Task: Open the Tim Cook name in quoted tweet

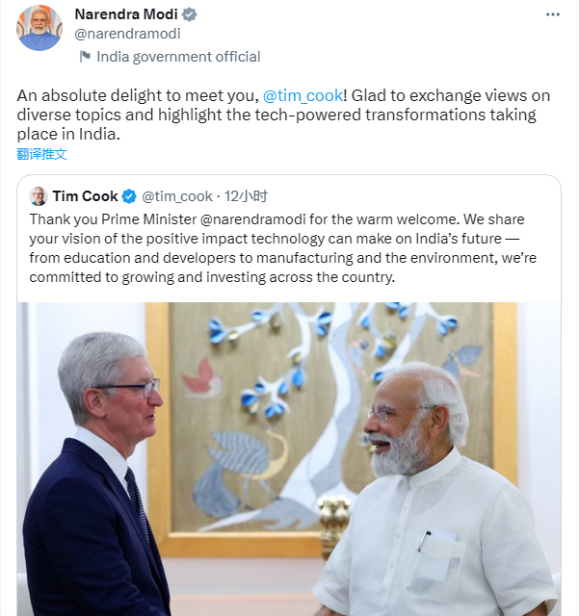Action: tap(86, 196)
